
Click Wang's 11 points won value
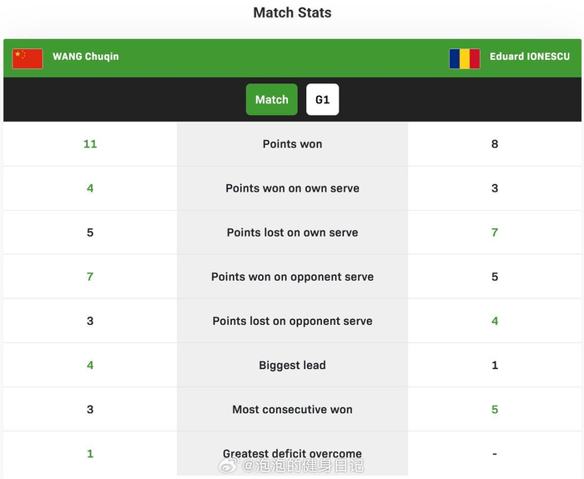point(90,144)
